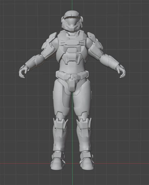Select the boot right of the green axis
The image size is (149, 185).
87,161
